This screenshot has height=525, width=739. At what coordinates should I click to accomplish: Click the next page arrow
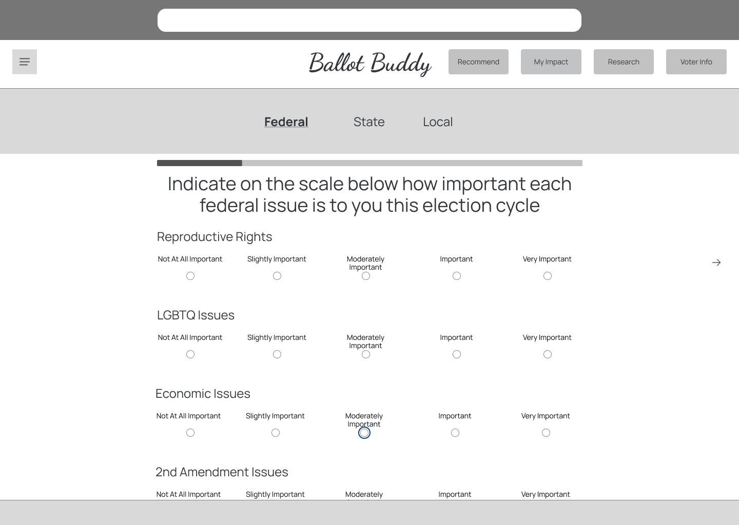716,262
